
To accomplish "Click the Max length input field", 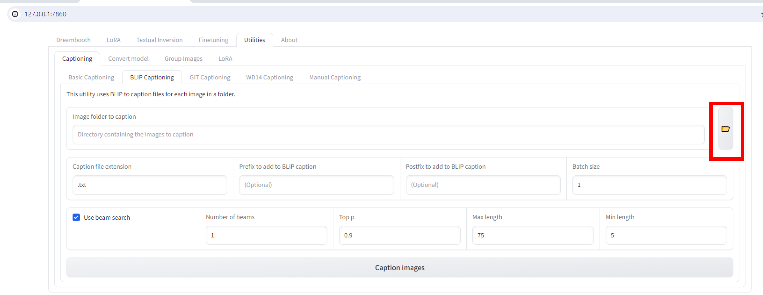I will click(x=533, y=235).
